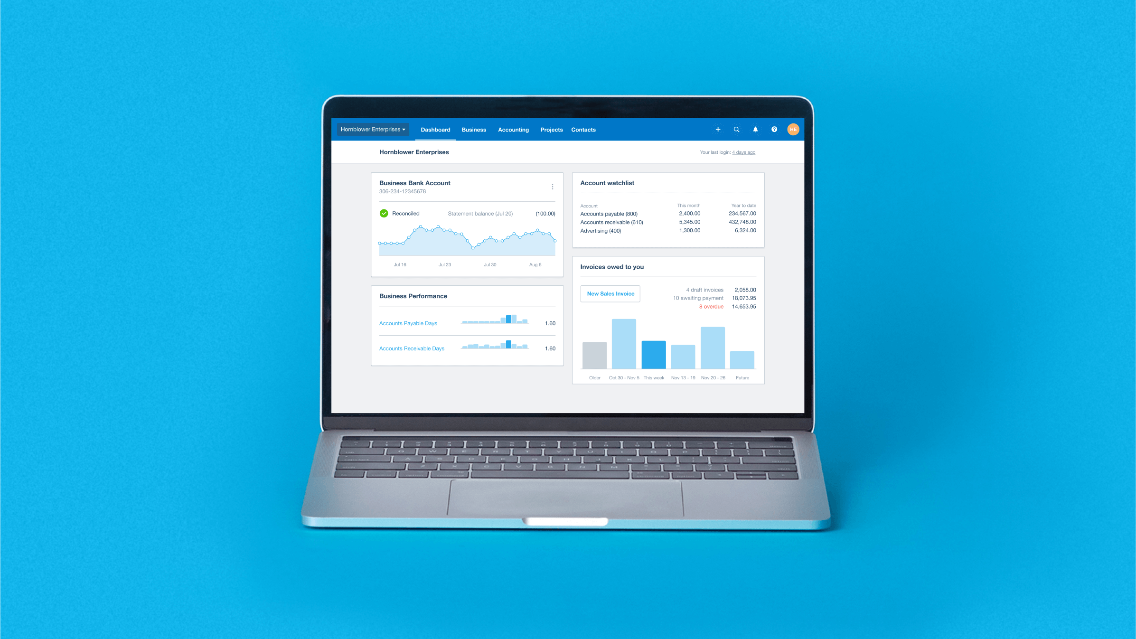Click the Hornblower Enterprises app switcher icon
This screenshot has height=639, width=1136.
tap(372, 129)
